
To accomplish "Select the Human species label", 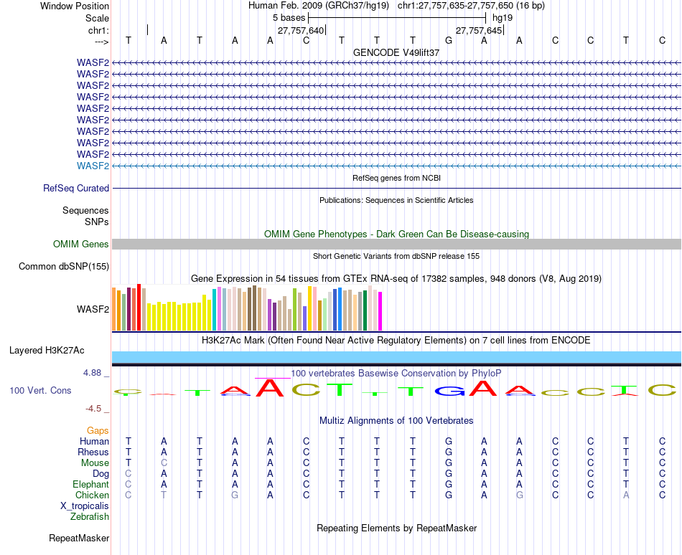I will (94, 441).
